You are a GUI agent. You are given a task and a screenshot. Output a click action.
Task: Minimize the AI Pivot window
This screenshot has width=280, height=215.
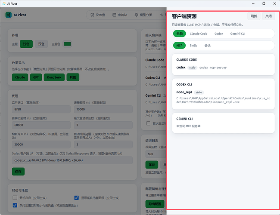pyautogui.click(x=253, y=3)
